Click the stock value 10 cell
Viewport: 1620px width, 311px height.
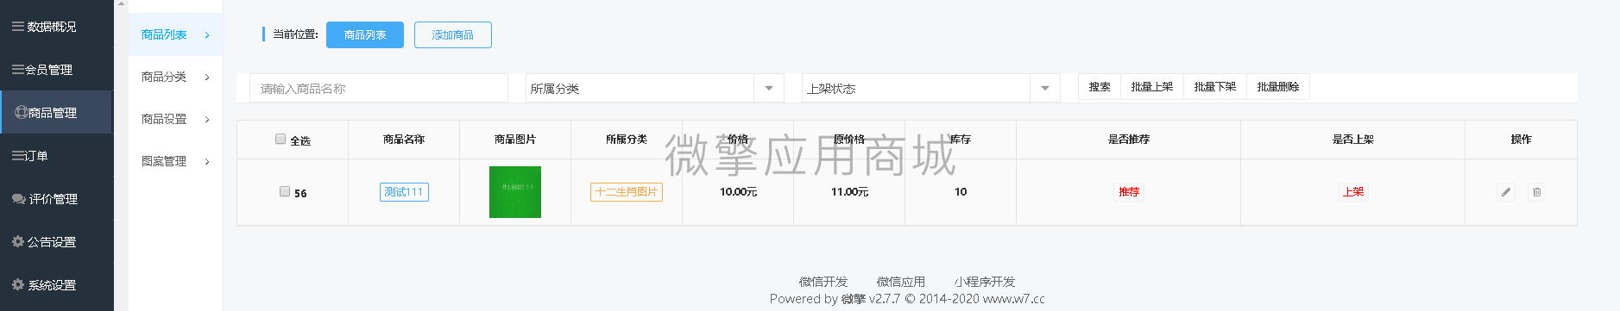coord(961,192)
